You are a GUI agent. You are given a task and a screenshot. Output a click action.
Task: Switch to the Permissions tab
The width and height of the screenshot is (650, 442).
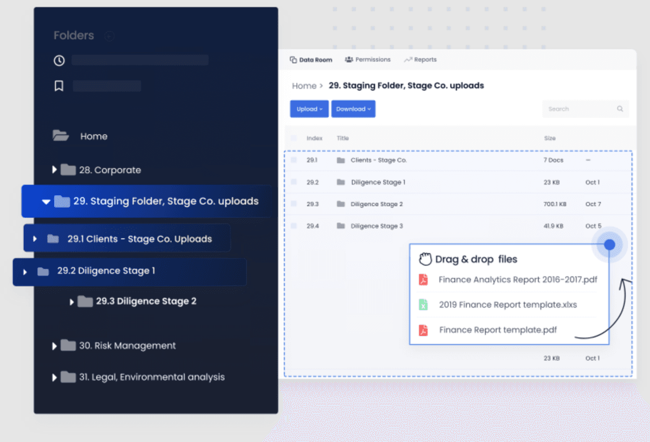click(x=372, y=60)
